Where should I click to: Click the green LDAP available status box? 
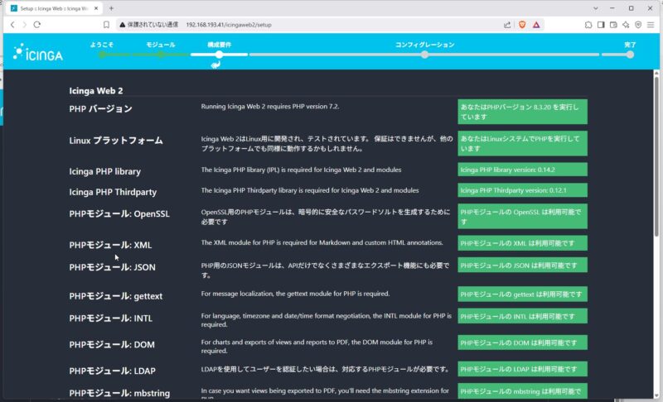pyautogui.click(x=522, y=369)
